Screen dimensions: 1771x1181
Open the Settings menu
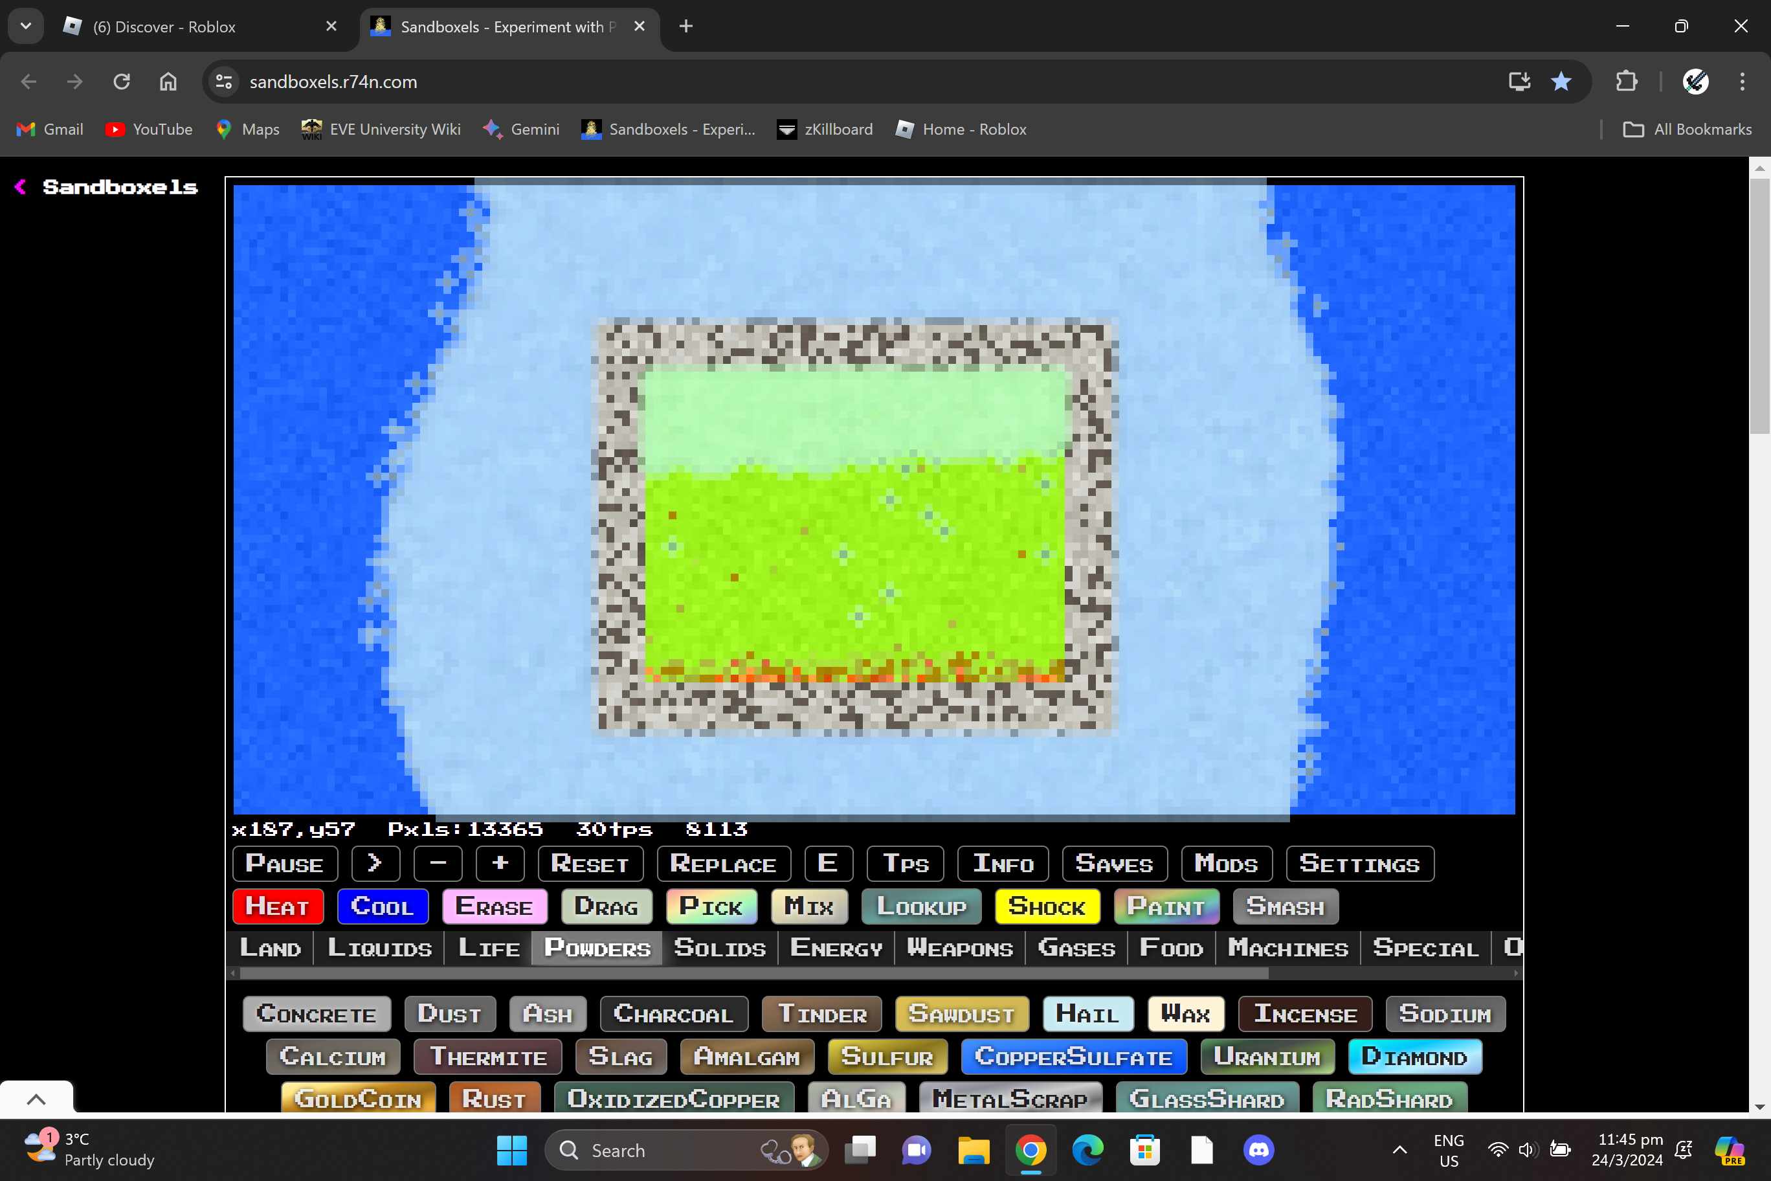pyautogui.click(x=1360, y=863)
